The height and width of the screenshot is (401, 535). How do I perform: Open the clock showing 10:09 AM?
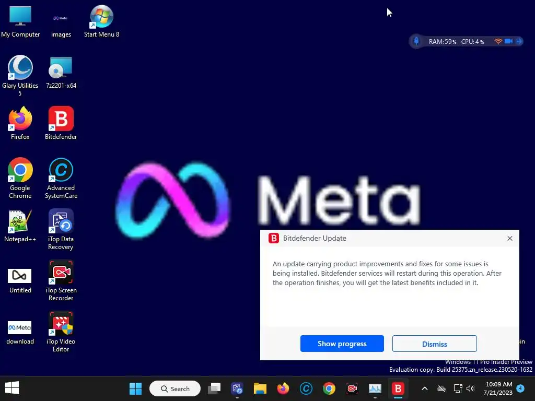coord(498,388)
